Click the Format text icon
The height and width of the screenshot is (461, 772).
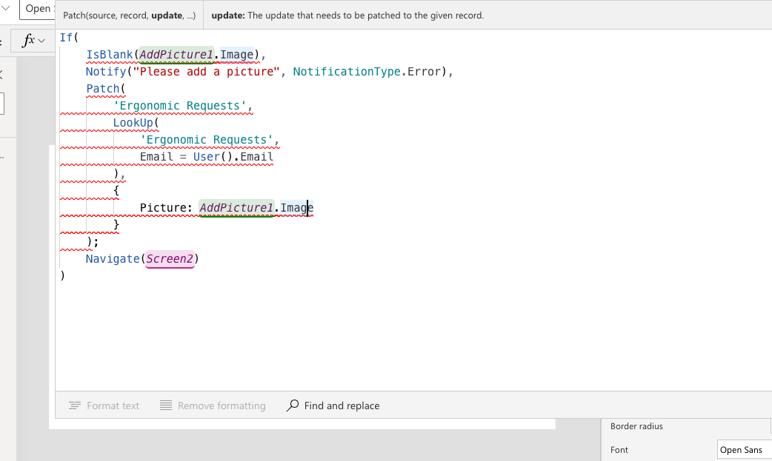tap(74, 405)
